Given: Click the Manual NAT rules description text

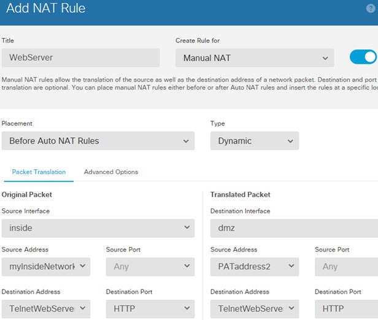Looking at the screenshot, I should [x=190, y=83].
